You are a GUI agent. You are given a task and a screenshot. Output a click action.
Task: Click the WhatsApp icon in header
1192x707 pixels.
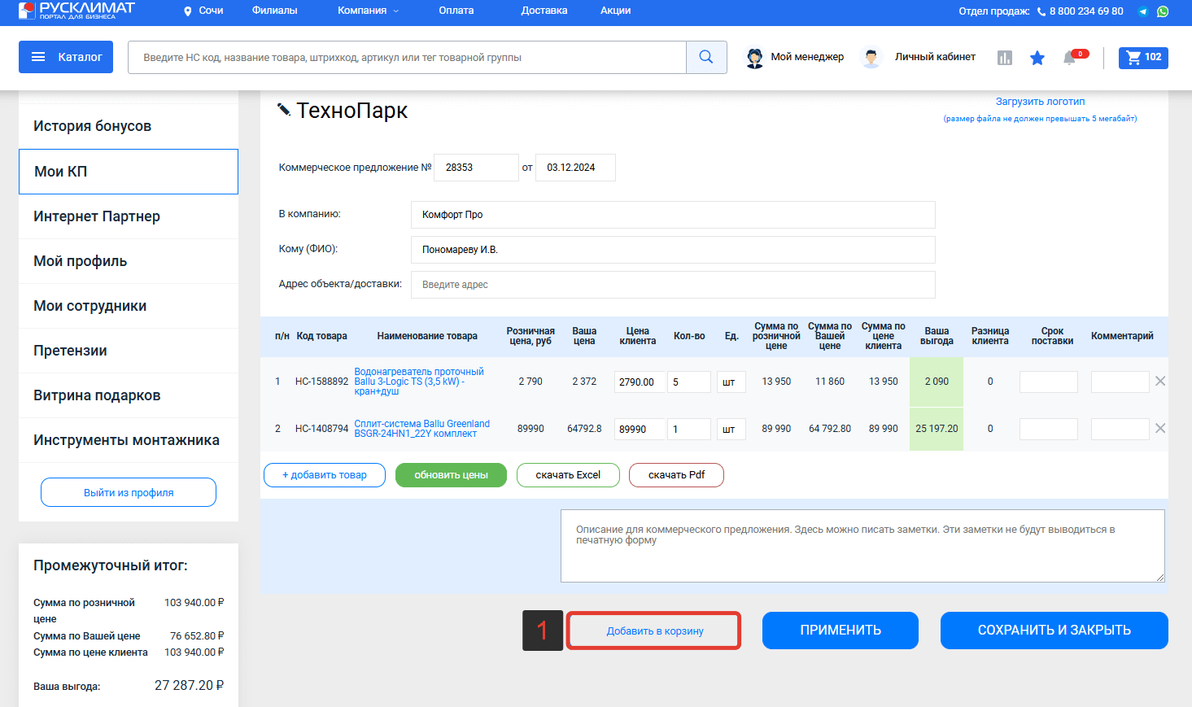click(1163, 11)
